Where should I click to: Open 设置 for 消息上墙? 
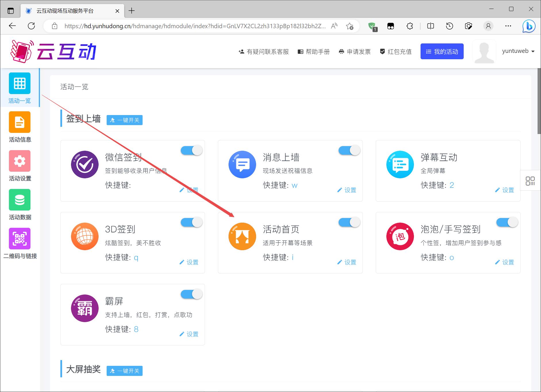pos(347,190)
